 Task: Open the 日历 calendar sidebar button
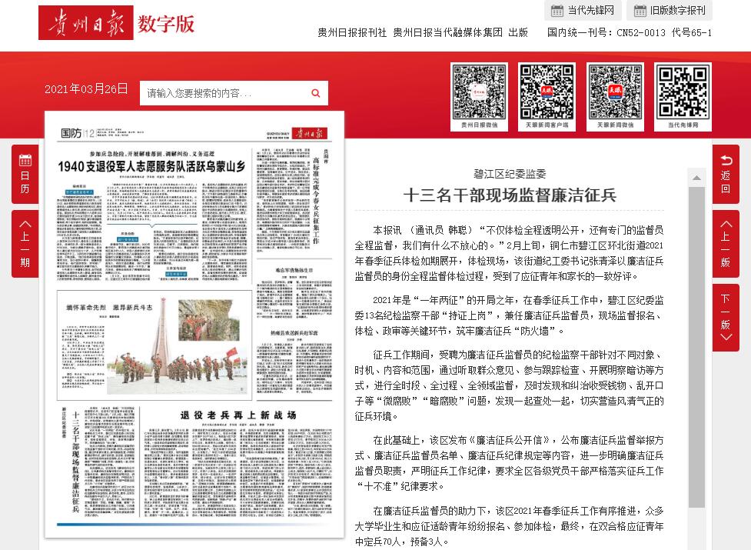[x=25, y=175]
